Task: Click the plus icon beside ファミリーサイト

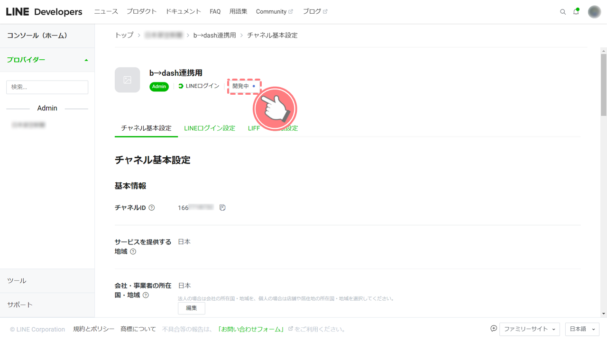Action: click(x=494, y=329)
